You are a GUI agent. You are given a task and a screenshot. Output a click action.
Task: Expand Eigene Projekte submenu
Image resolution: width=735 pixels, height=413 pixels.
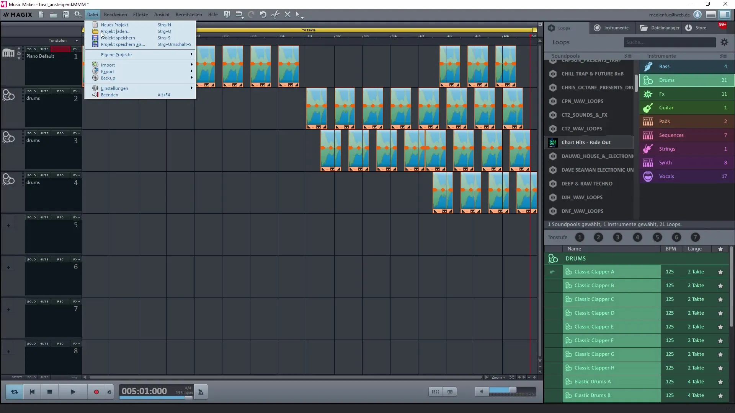[140, 55]
